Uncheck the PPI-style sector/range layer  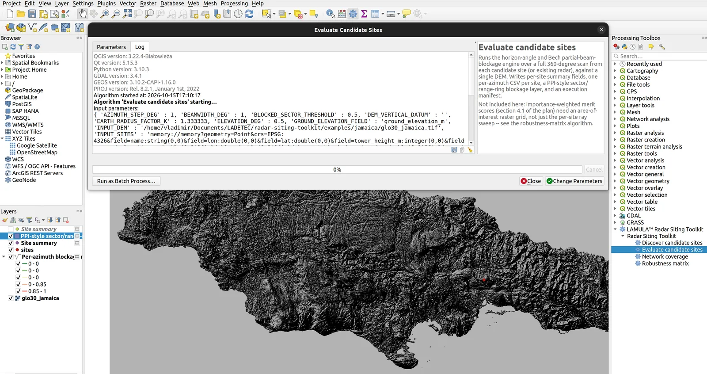(11, 236)
